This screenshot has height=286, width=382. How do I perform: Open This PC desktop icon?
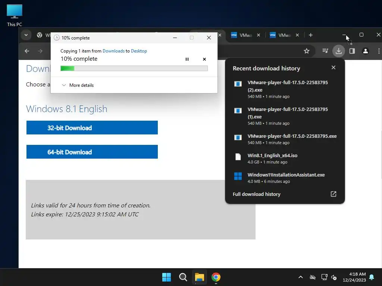click(15, 16)
